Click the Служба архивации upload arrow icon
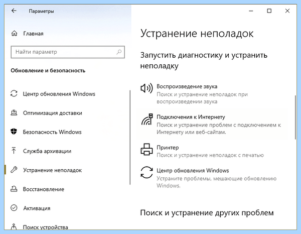The image size is (301, 234). tap(14, 151)
